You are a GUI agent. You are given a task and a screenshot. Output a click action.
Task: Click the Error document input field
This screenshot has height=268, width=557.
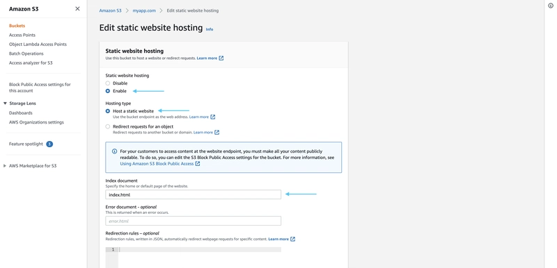coord(194,221)
